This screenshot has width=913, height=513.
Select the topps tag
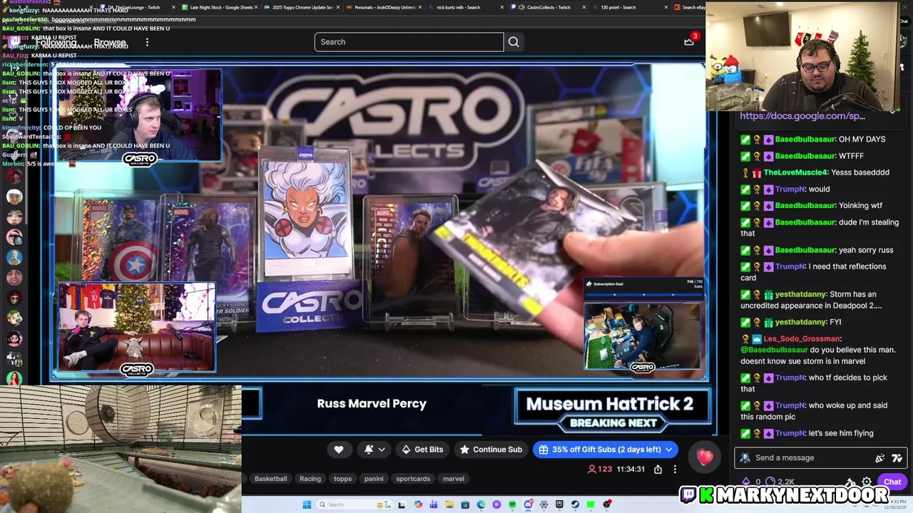pyautogui.click(x=343, y=479)
